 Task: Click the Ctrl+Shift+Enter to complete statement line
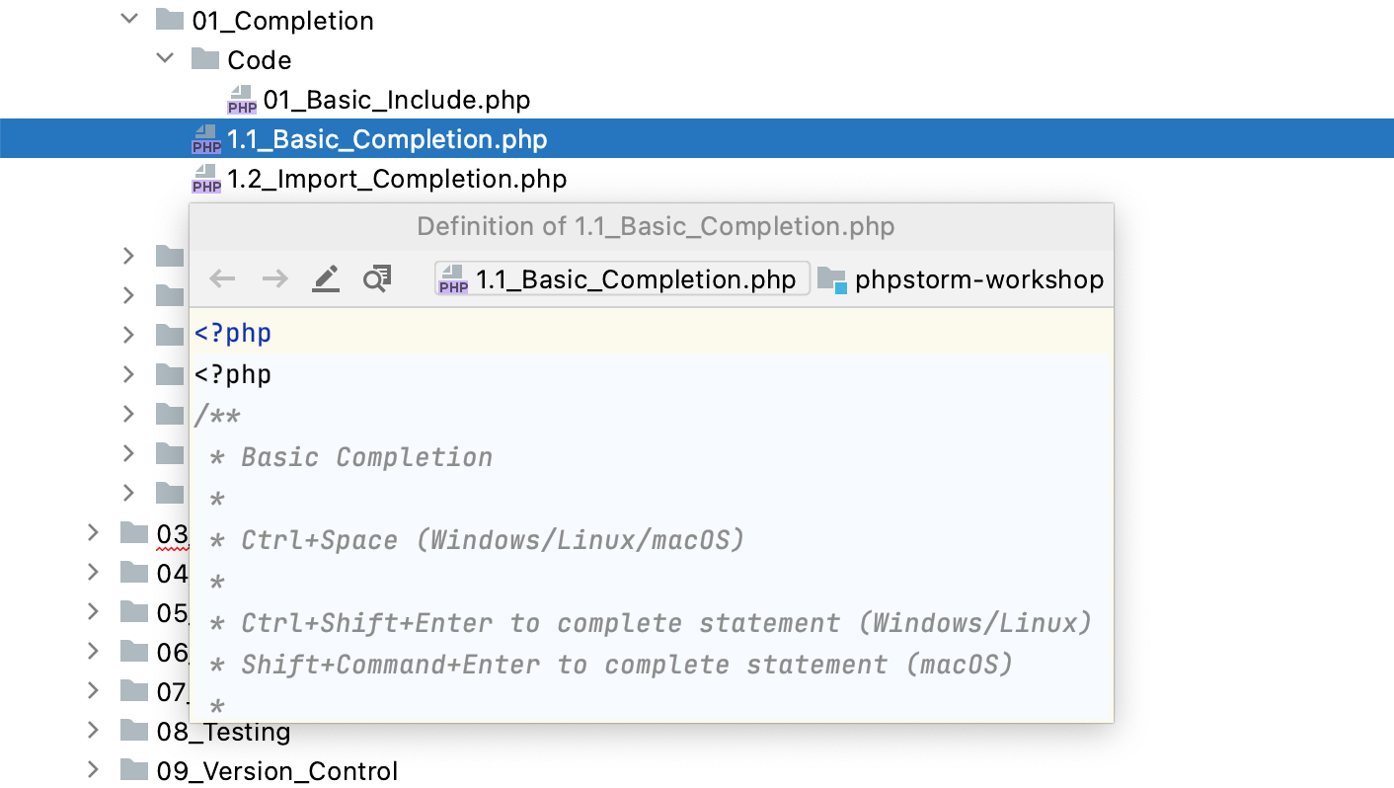coord(652,623)
